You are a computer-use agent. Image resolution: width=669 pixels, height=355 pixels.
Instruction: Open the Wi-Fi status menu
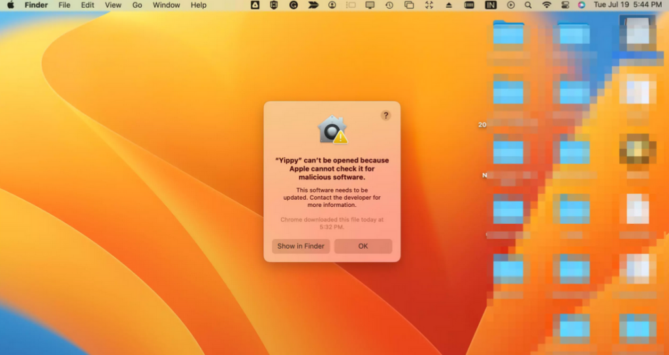547,5
